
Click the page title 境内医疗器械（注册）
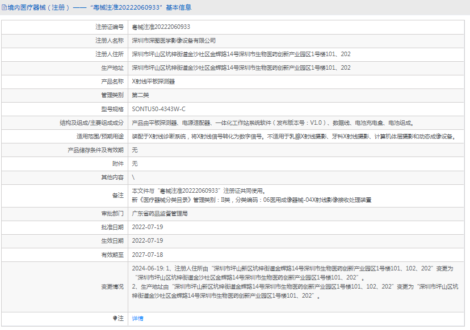[x=39, y=7]
